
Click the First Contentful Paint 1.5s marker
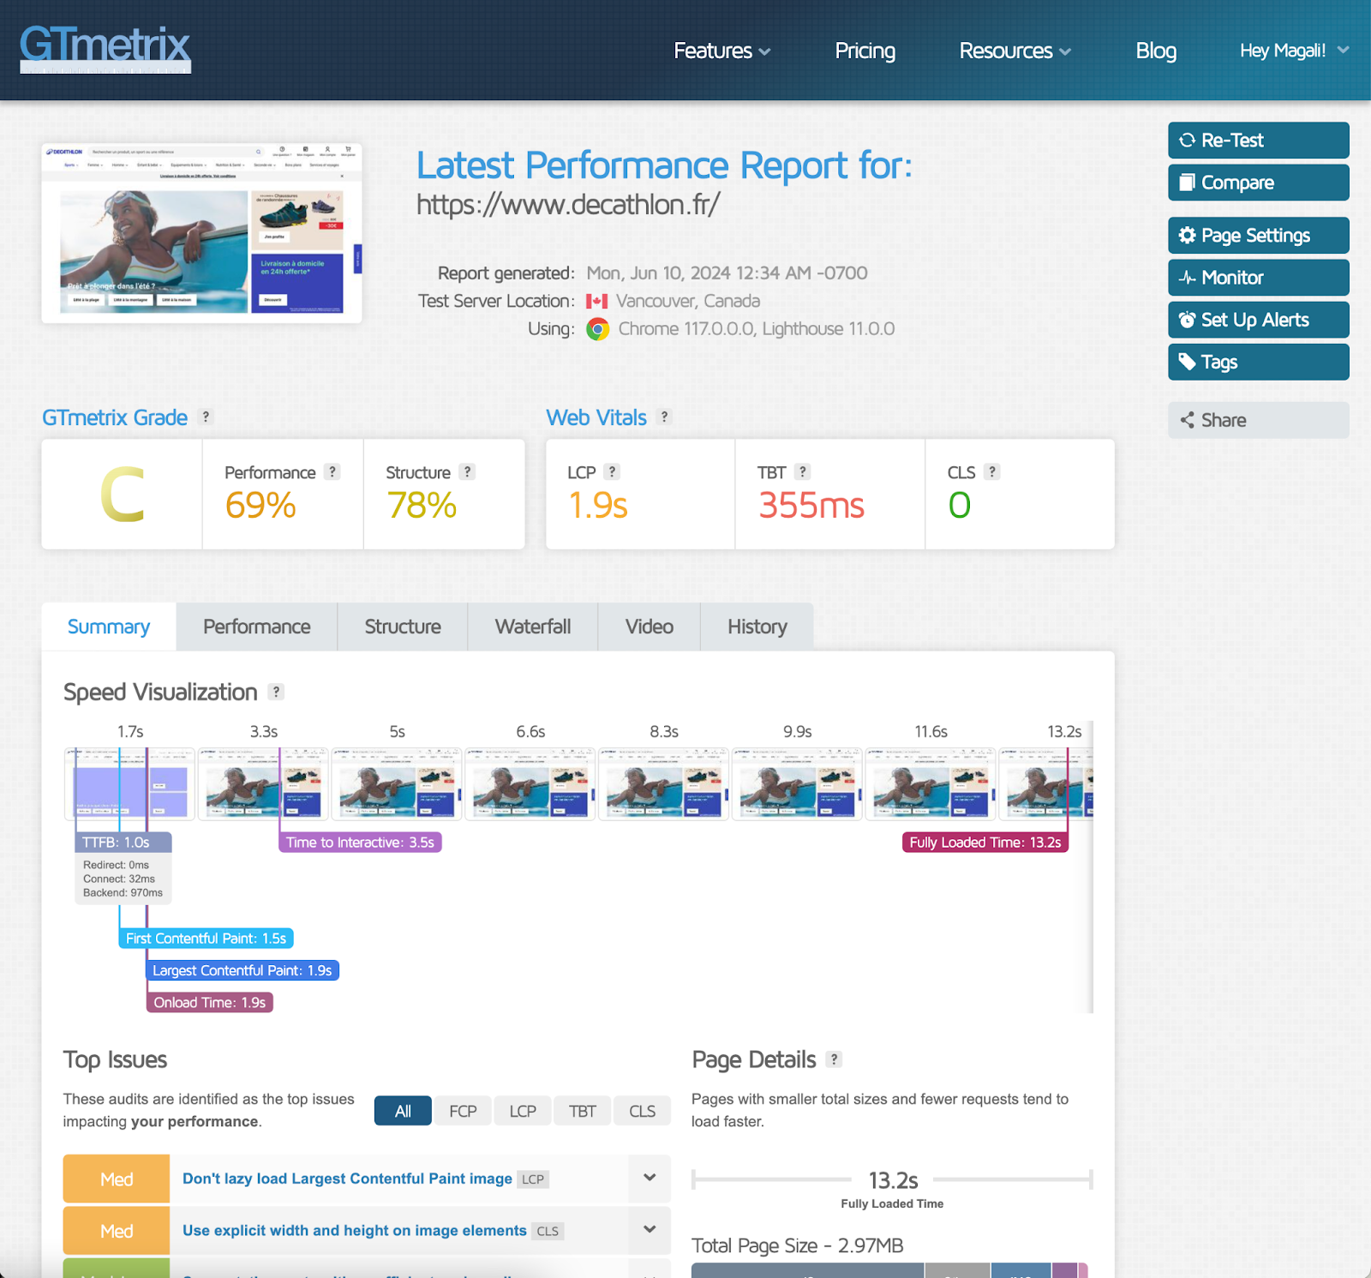(206, 939)
